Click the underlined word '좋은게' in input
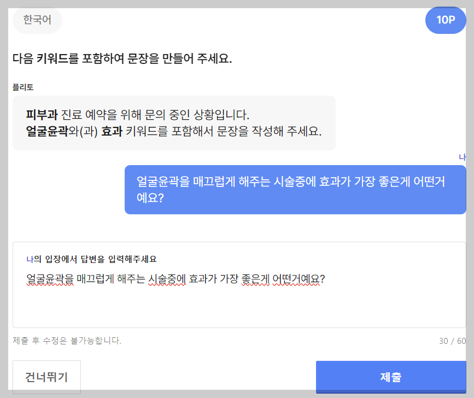The height and width of the screenshot is (398, 474). [x=255, y=279]
